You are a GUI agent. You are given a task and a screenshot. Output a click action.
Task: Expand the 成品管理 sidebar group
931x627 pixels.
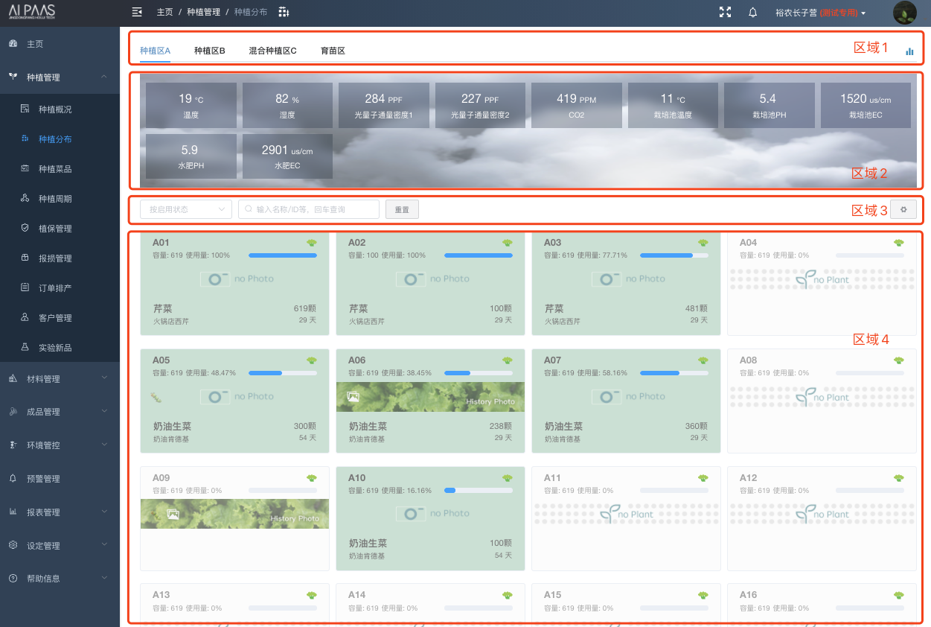pyautogui.click(x=60, y=412)
